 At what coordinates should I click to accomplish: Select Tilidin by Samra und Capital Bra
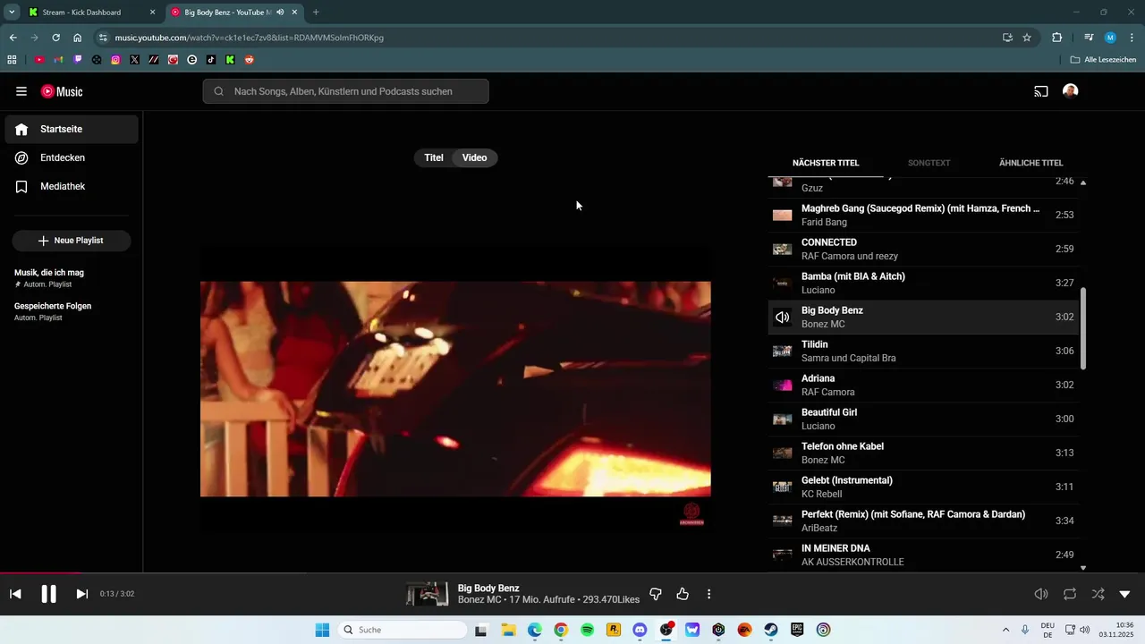923,351
